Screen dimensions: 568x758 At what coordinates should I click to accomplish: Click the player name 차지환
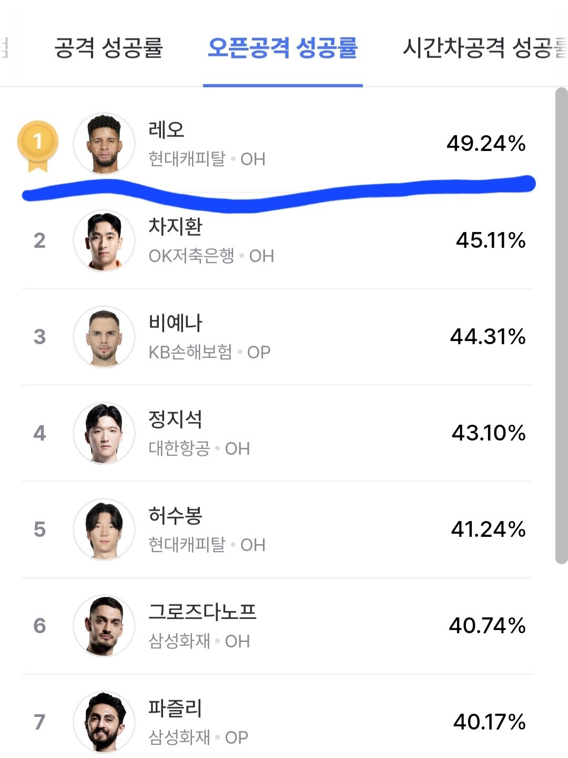pos(175,226)
